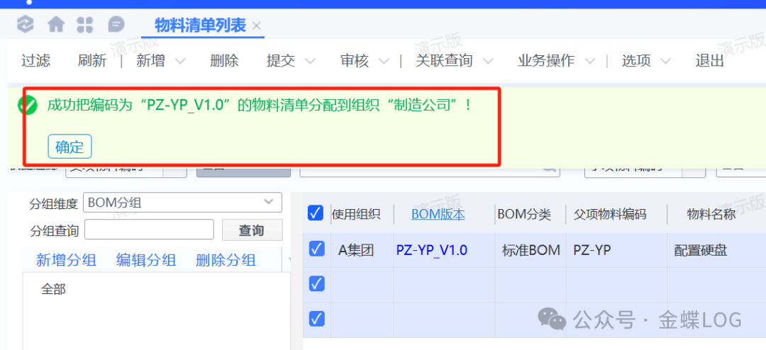Open the message chat bubble icon
The image size is (766, 350).
(x=116, y=25)
